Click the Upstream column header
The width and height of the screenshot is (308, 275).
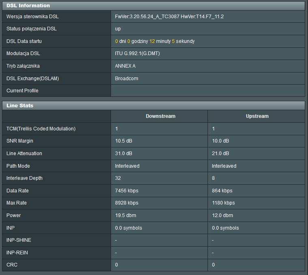pos(257,116)
